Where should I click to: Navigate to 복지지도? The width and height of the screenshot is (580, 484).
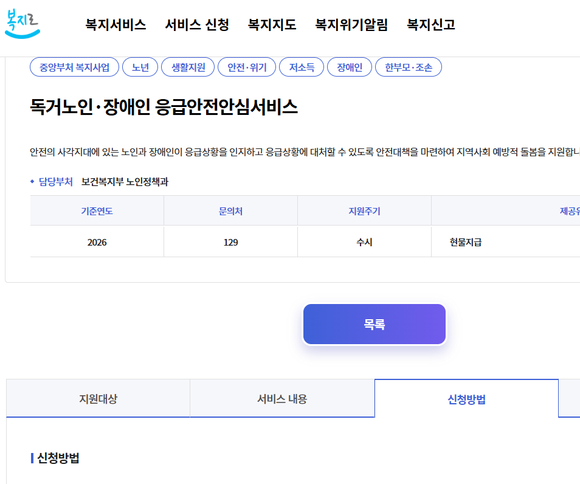pos(271,26)
